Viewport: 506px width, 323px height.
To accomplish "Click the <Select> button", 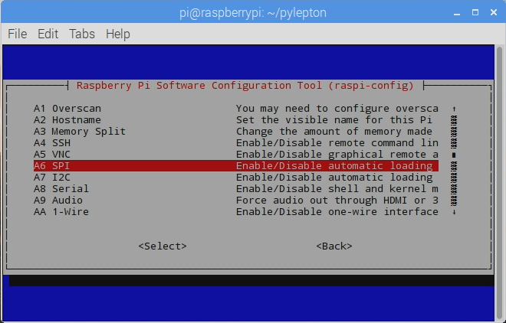I will 163,246.
